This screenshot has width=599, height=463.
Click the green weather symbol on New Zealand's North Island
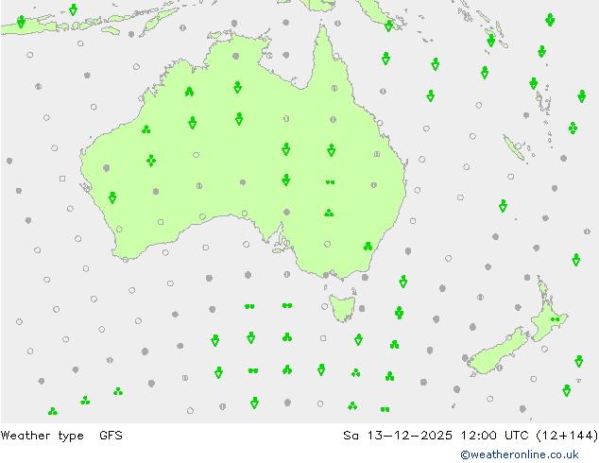556,319
